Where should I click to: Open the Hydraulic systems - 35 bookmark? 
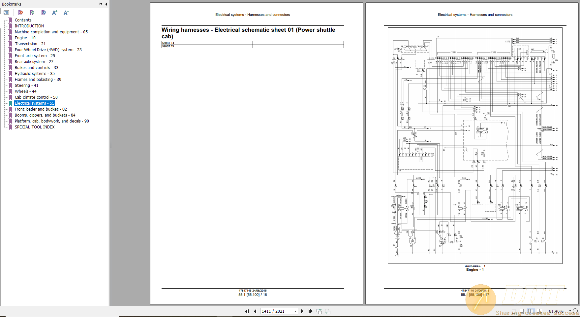point(35,73)
